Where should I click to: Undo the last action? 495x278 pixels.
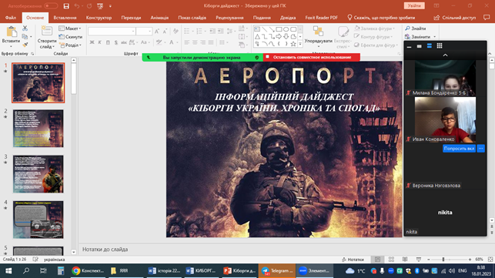click(x=77, y=5)
